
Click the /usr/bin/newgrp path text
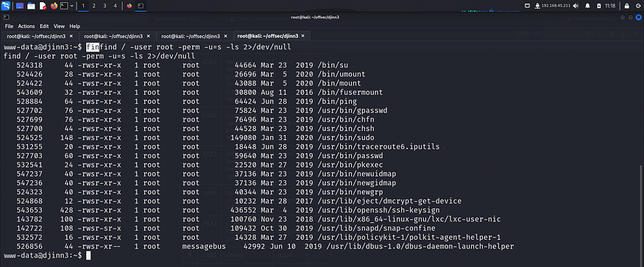point(350,192)
